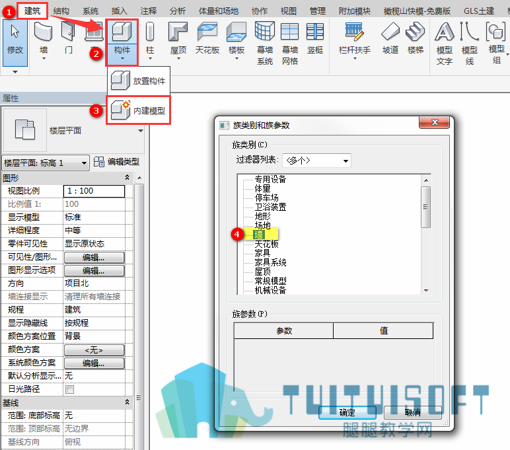Image resolution: width=510 pixels, height=450 pixels.
Task: Select 停车场 in the category list
Action: click(x=266, y=198)
